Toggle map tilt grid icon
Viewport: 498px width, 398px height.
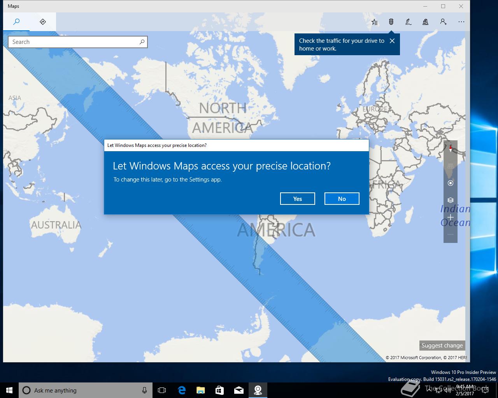tap(451, 166)
